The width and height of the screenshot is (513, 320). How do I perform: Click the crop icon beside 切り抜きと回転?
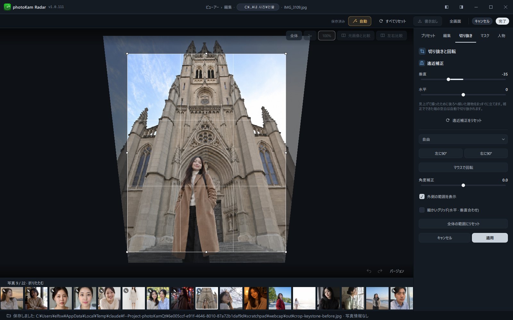[x=422, y=51]
